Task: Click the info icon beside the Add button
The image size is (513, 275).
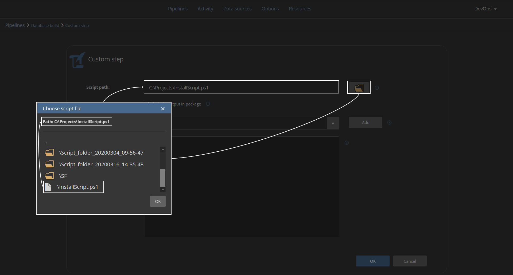Action: pos(389,123)
